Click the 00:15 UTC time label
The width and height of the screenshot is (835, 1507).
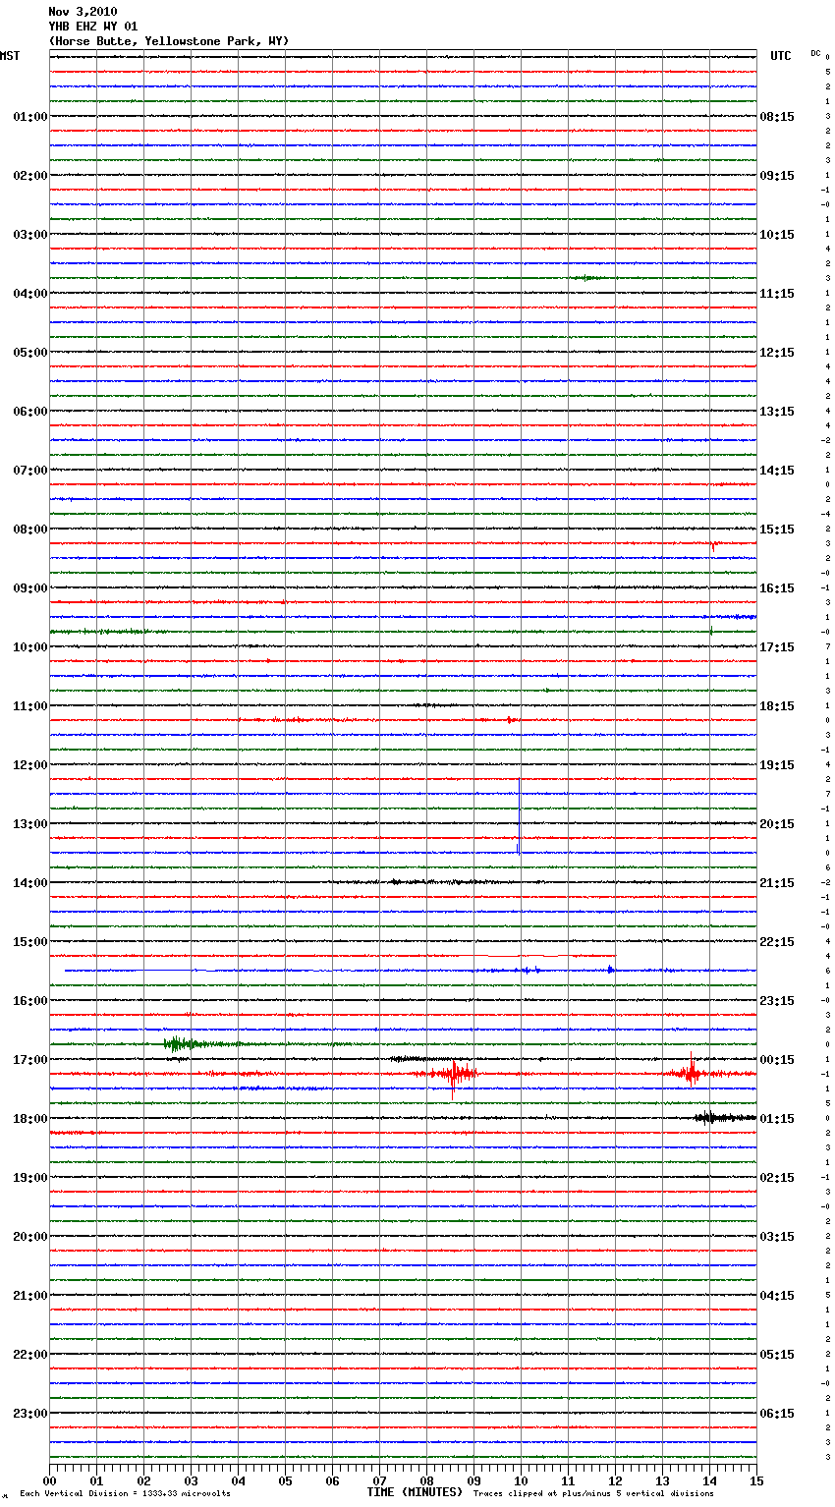(777, 1060)
